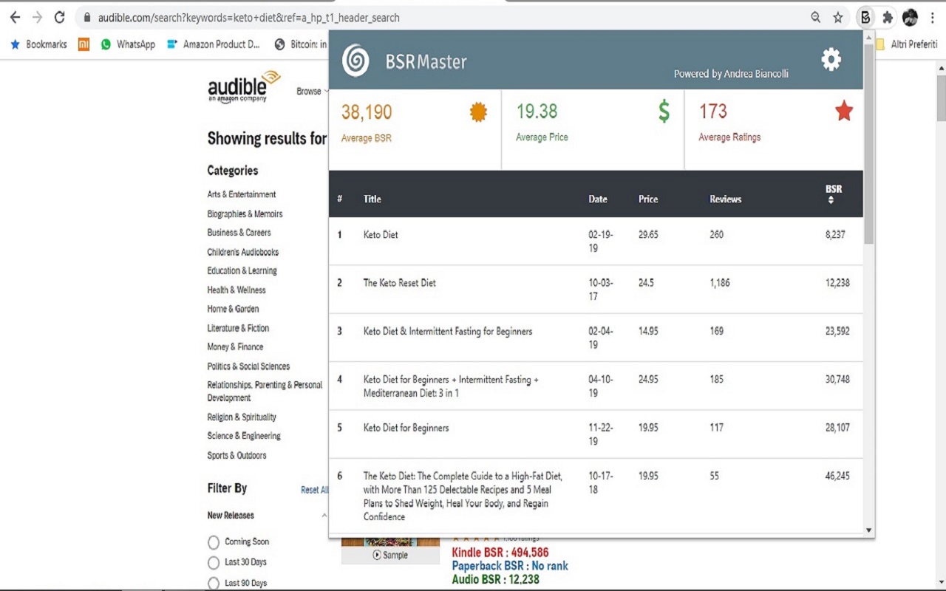This screenshot has height=591, width=946.
Task: Open Altri Preferiti bookmarks folder
Action: click(907, 44)
